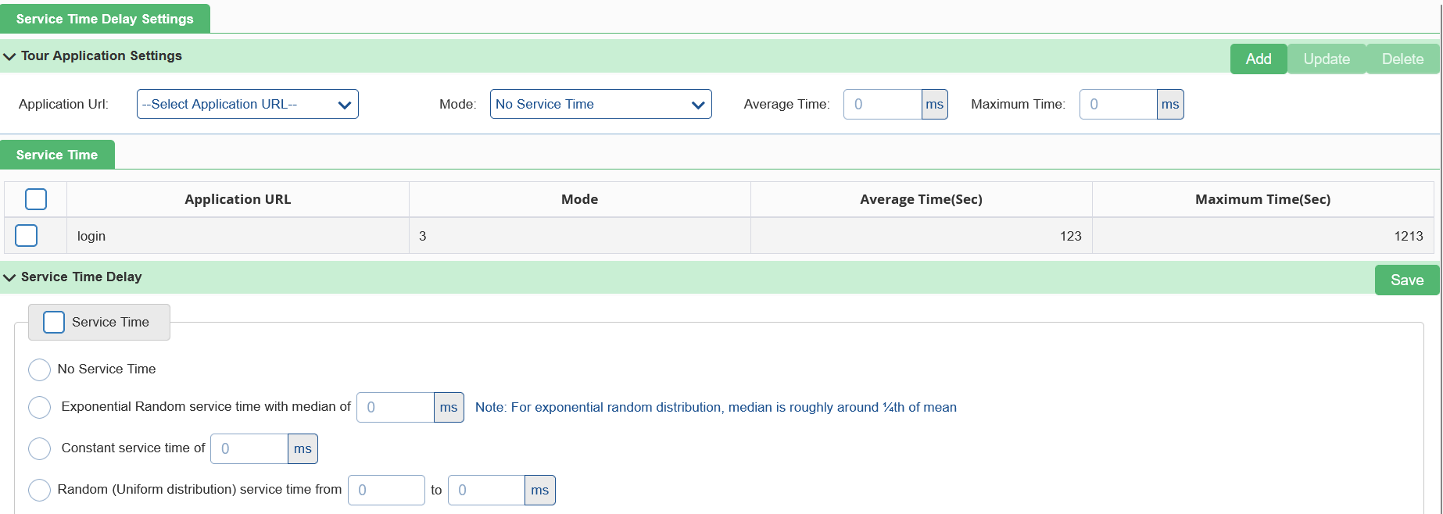Collapse the Tour Application Settings section

coord(9,56)
